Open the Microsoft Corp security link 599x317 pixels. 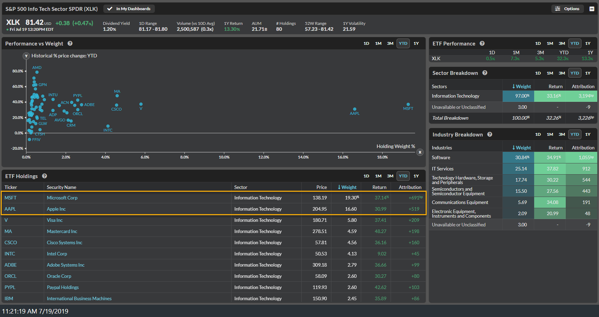click(62, 198)
